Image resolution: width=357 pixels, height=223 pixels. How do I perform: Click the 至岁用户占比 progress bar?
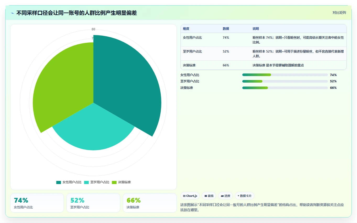click(x=285, y=81)
